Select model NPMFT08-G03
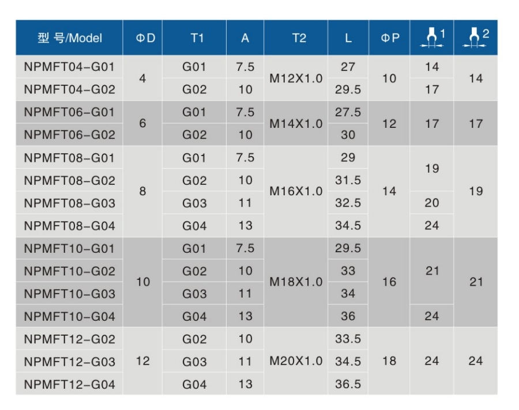Image resolution: width=519 pixels, height=410 pixels. coord(69,203)
